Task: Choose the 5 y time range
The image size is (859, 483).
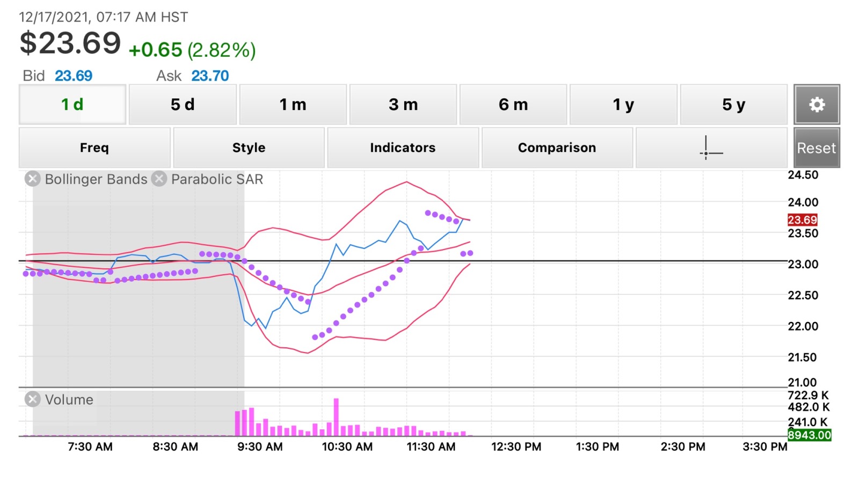Action: point(734,104)
